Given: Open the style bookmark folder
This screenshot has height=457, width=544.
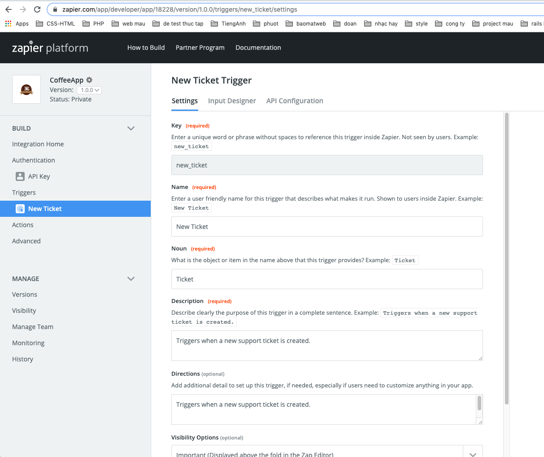Looking at the screenshot, I should tap(416, 24).
